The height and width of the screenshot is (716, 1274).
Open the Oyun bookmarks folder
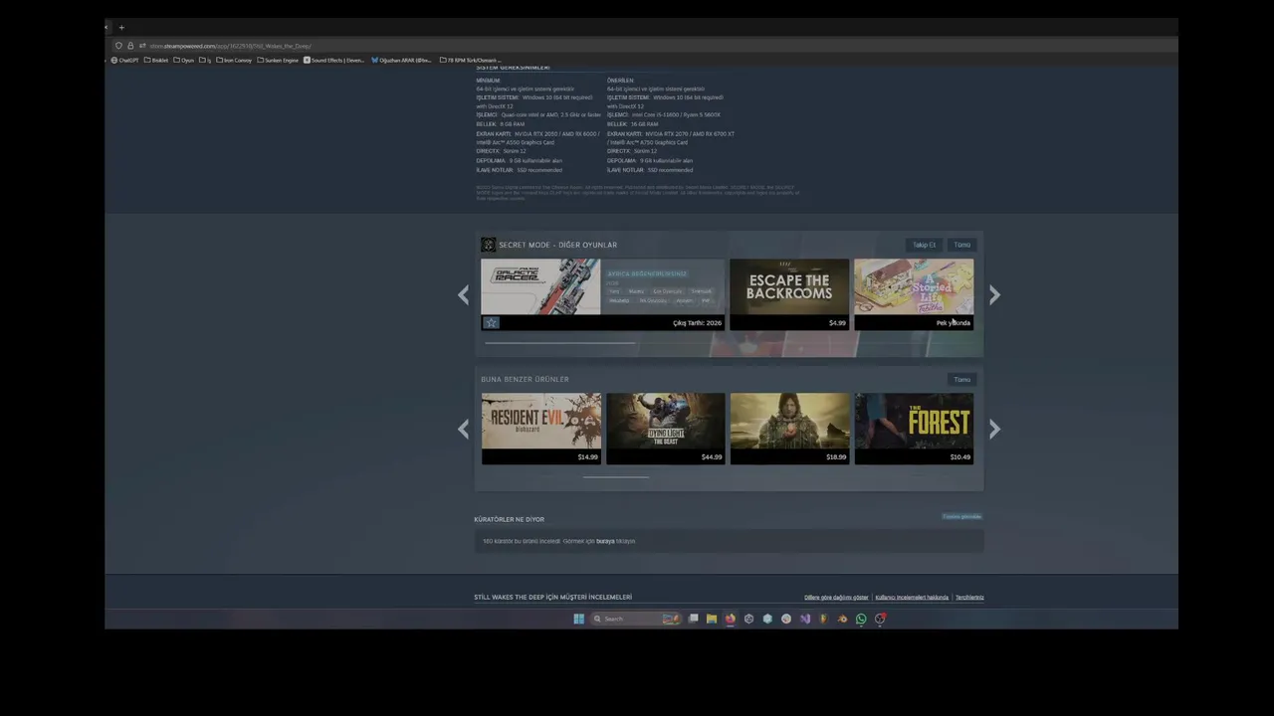pyautogui.click(x=184, y=60)
